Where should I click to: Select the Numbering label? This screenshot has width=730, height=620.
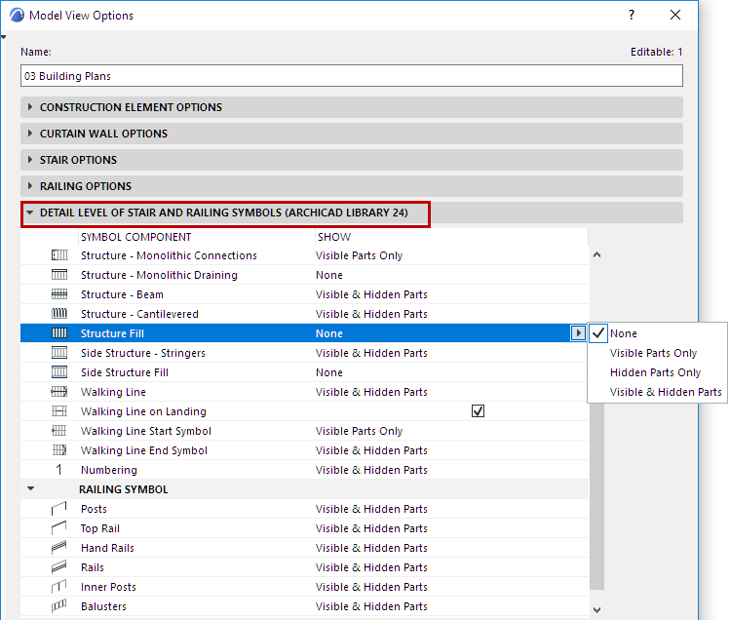coord(109,471)
